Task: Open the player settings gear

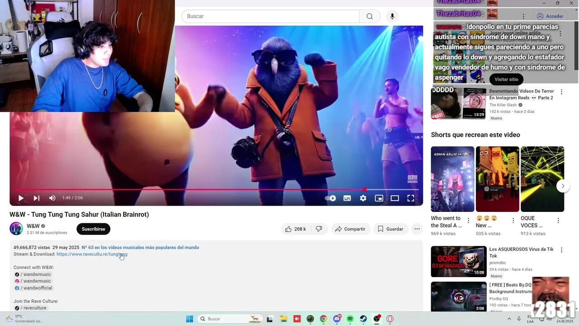Action: 363,198
